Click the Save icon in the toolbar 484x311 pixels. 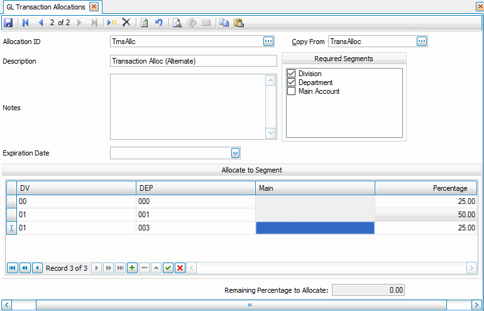(8, 23)
